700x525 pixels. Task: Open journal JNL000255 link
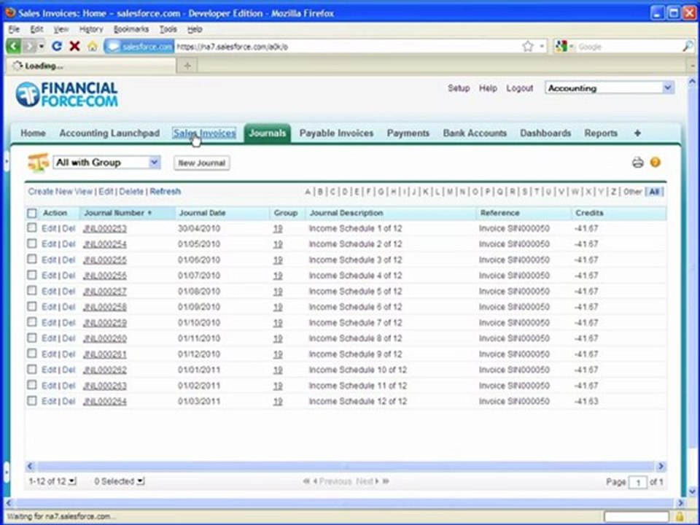(105, 260)
